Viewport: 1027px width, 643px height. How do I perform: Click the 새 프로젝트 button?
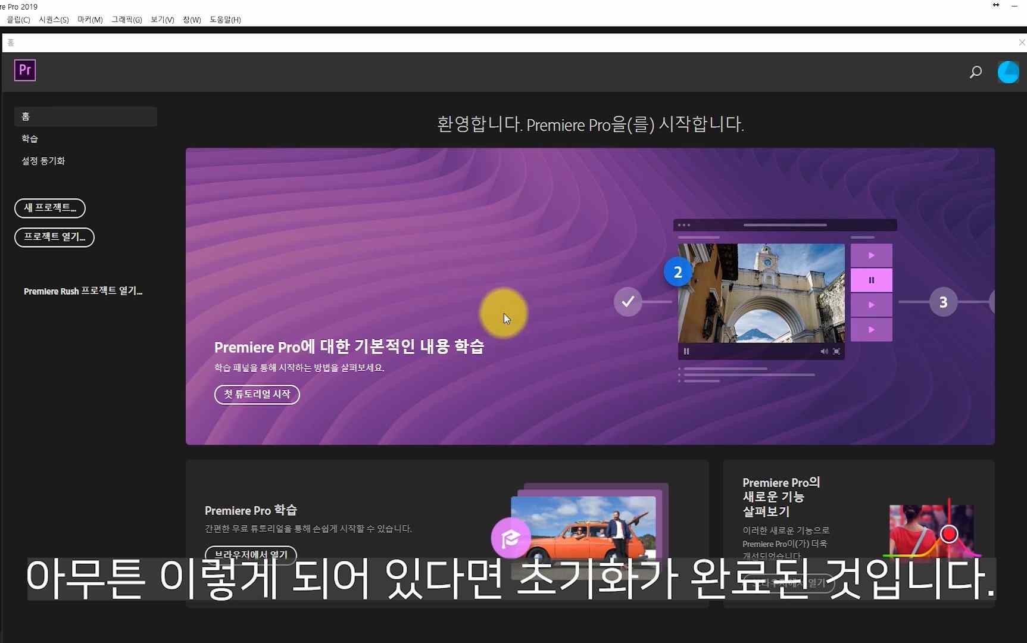50,208
